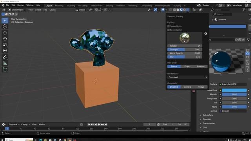
Task: Select the Scale tool
Action: click(5, 45)
